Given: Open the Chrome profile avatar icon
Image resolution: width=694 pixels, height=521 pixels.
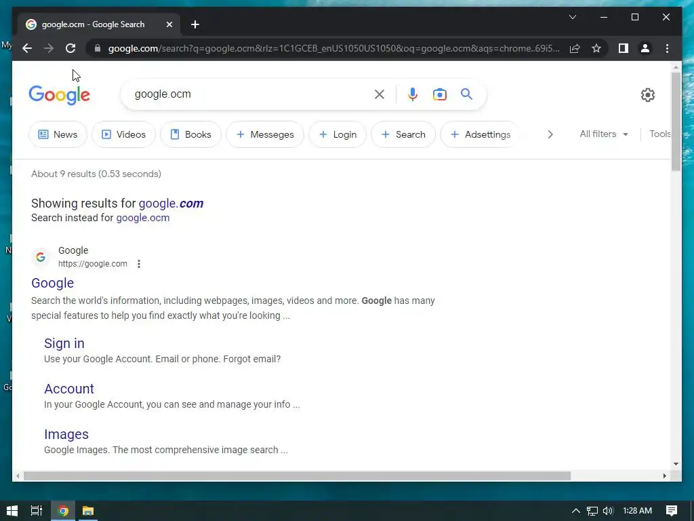Looking at the screenshot, I should pyautogui.click(x=645, y=48).
